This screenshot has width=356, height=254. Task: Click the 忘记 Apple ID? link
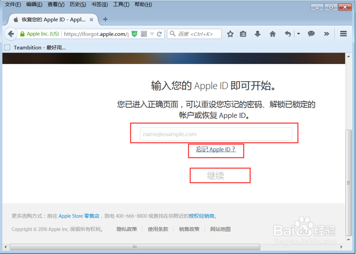pos(216,149)
